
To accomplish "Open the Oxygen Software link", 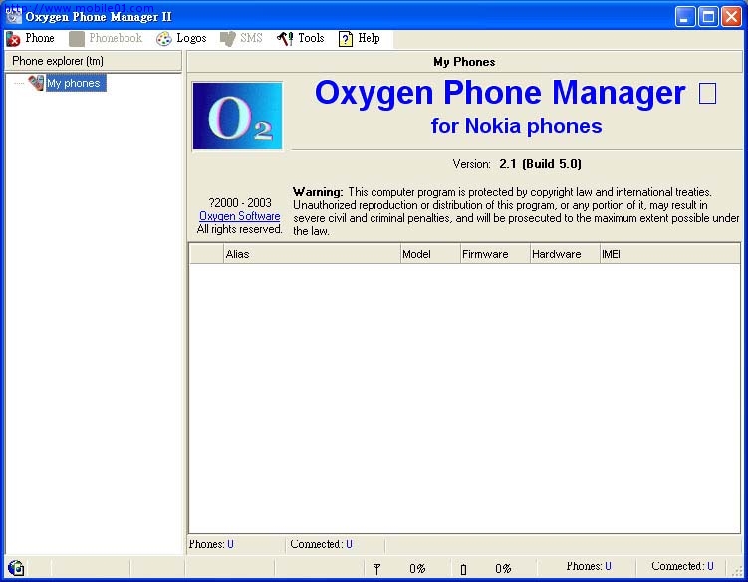I will click(x=239, y=216).
